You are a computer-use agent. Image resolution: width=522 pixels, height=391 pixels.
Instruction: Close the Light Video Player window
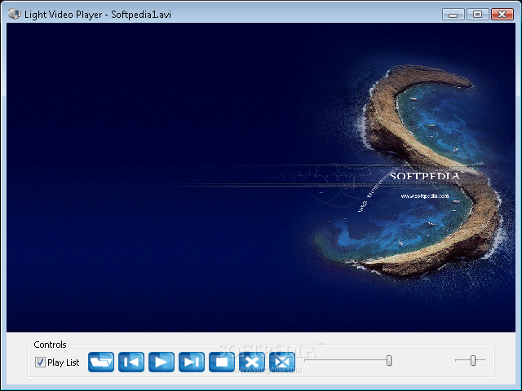click(502, 15)
